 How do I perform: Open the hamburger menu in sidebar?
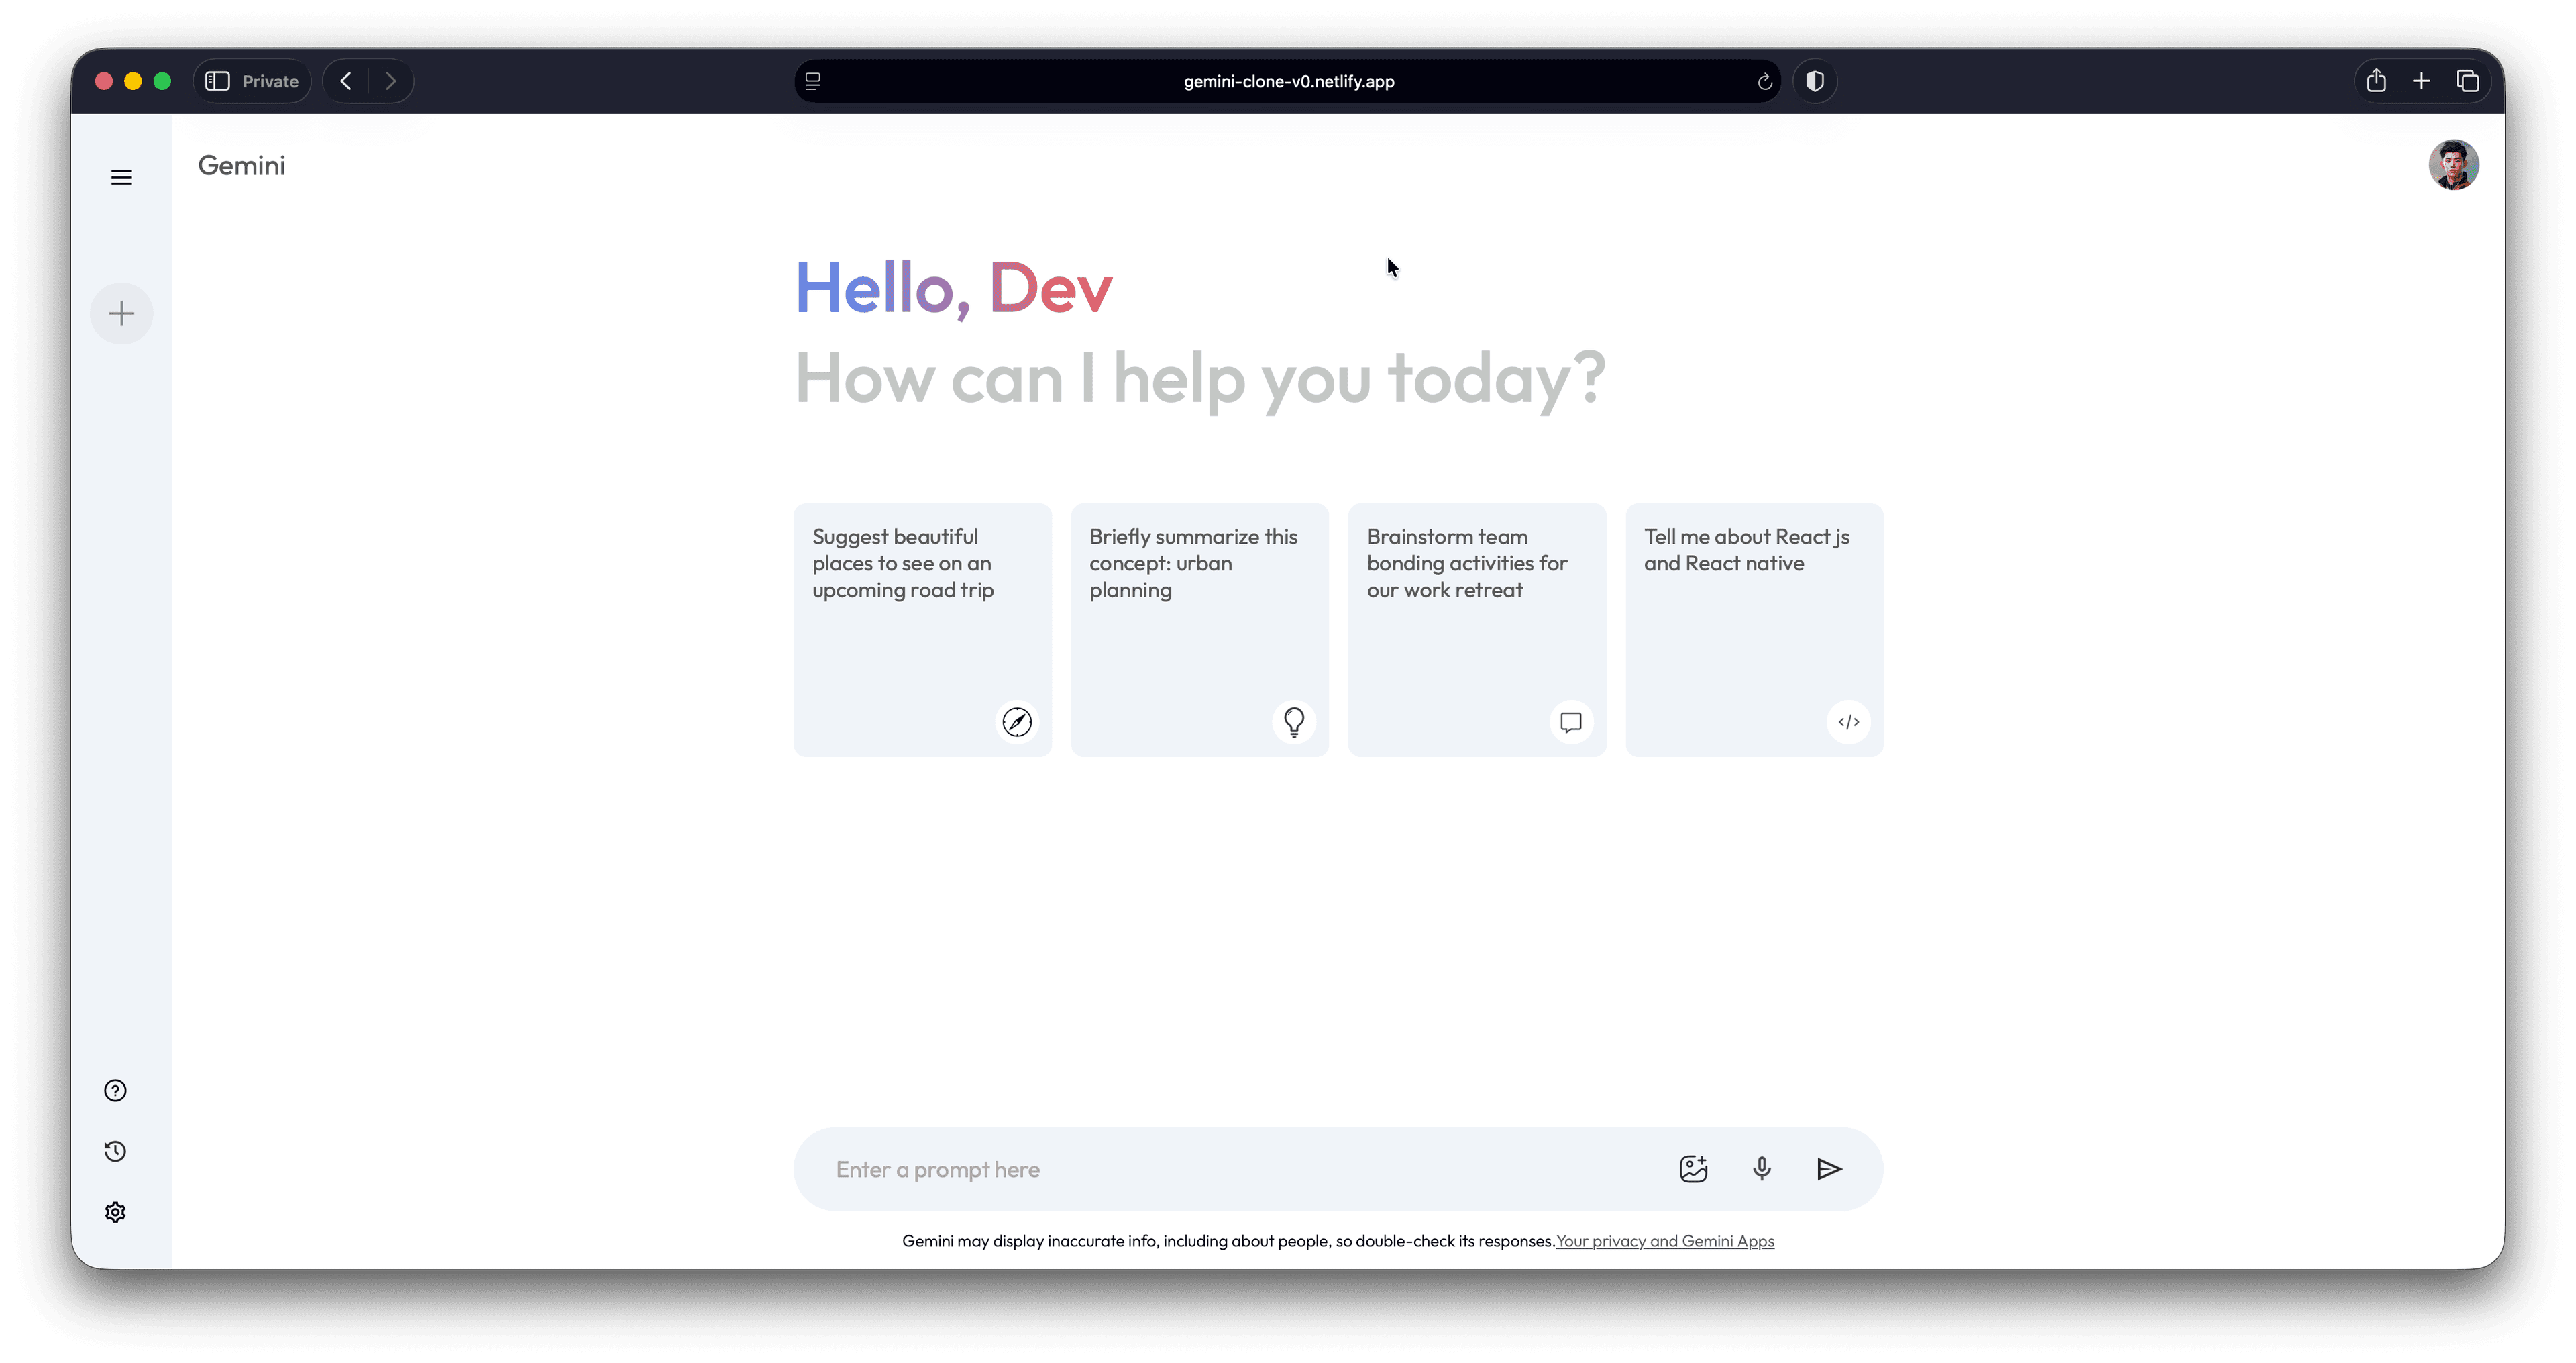click(x=121, y=177)
